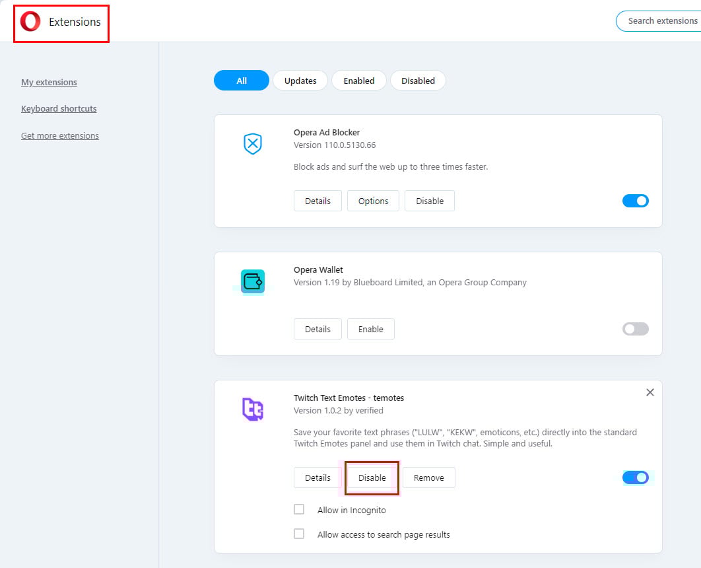701x568 pixels.
Task: Click Version 110.0.5130.66 text
Action: (x=335, y=145)
